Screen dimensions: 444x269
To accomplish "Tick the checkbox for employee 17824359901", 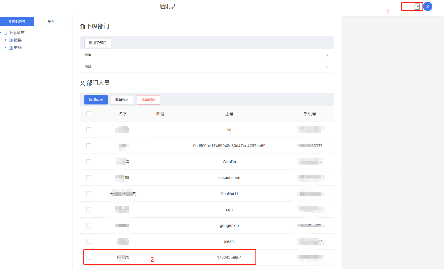I will [x=89, y=257].
